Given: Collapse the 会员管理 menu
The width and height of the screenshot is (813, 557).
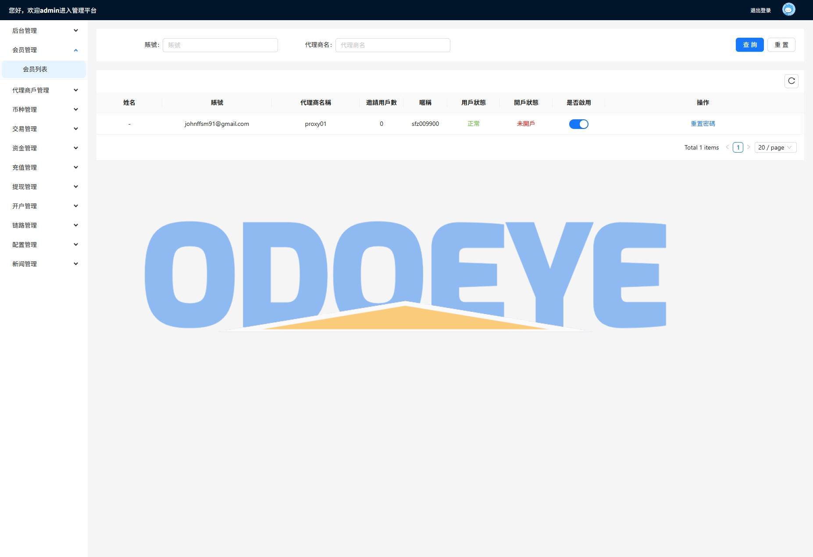Looking at the screenshot, I should point(44,50).
